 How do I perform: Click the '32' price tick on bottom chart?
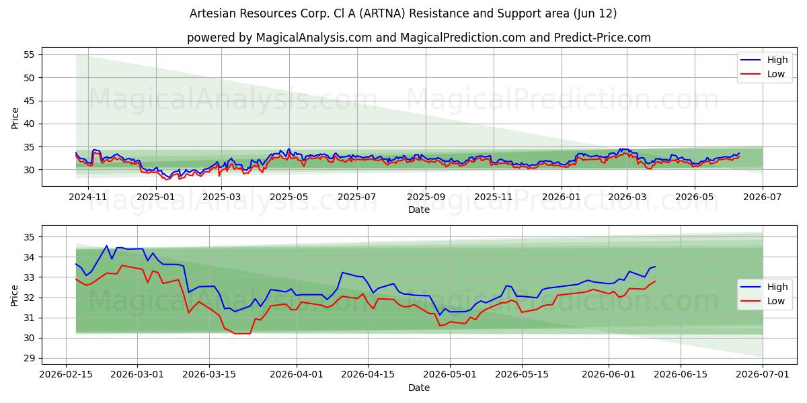coord(30,298)
